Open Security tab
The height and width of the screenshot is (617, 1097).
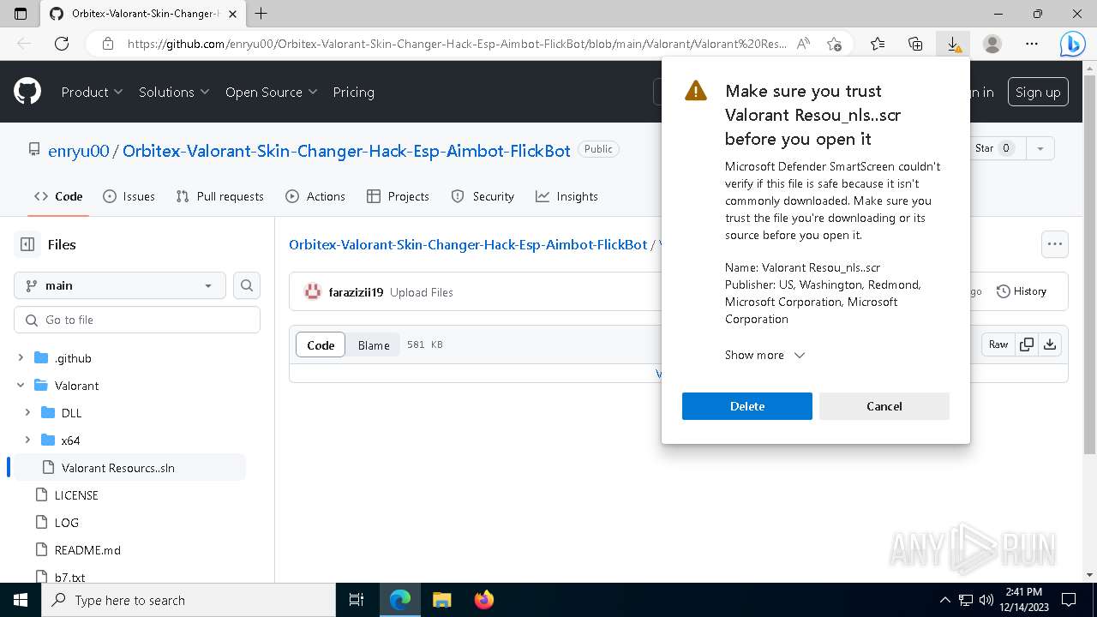point(483,196)
